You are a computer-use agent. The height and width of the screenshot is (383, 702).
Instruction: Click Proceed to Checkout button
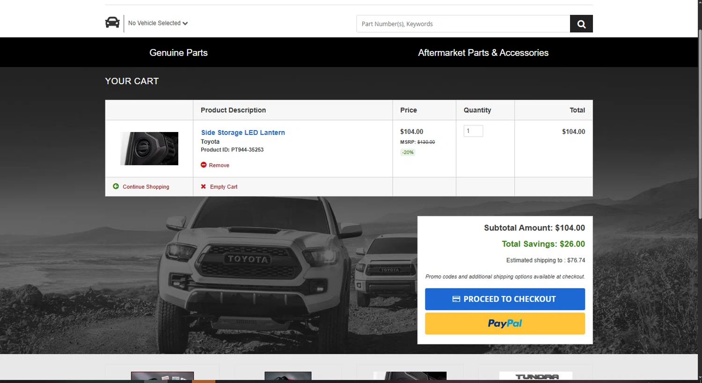coord(505,299)
